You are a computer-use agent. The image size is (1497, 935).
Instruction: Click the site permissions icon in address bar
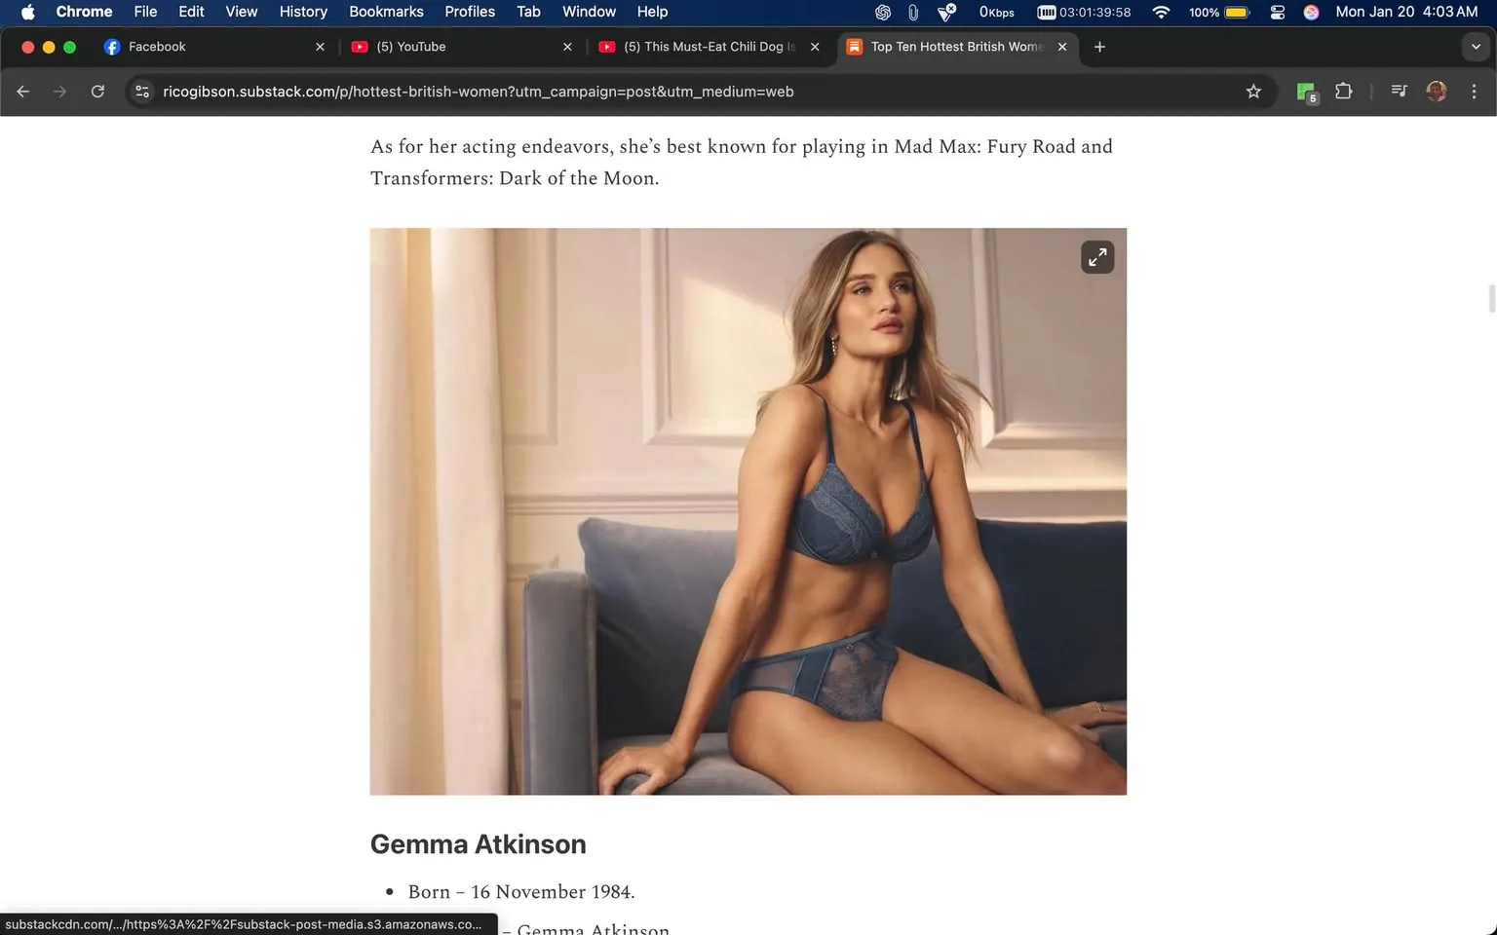(142, 91)
